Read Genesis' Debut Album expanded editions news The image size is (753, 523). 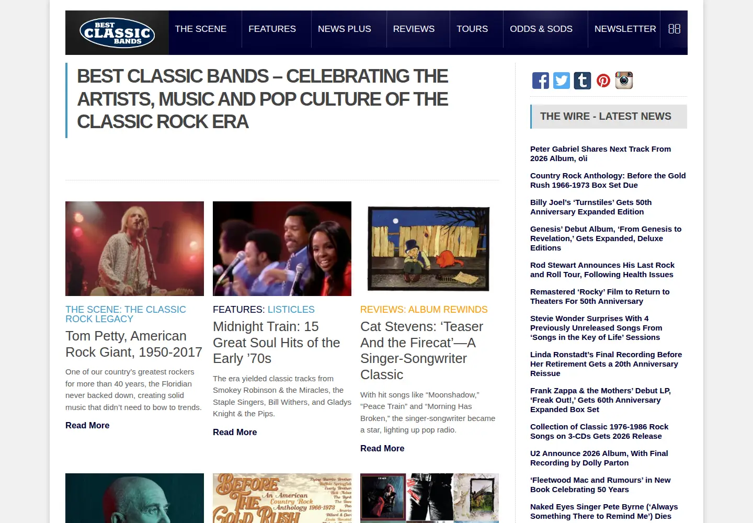[606, 238]
